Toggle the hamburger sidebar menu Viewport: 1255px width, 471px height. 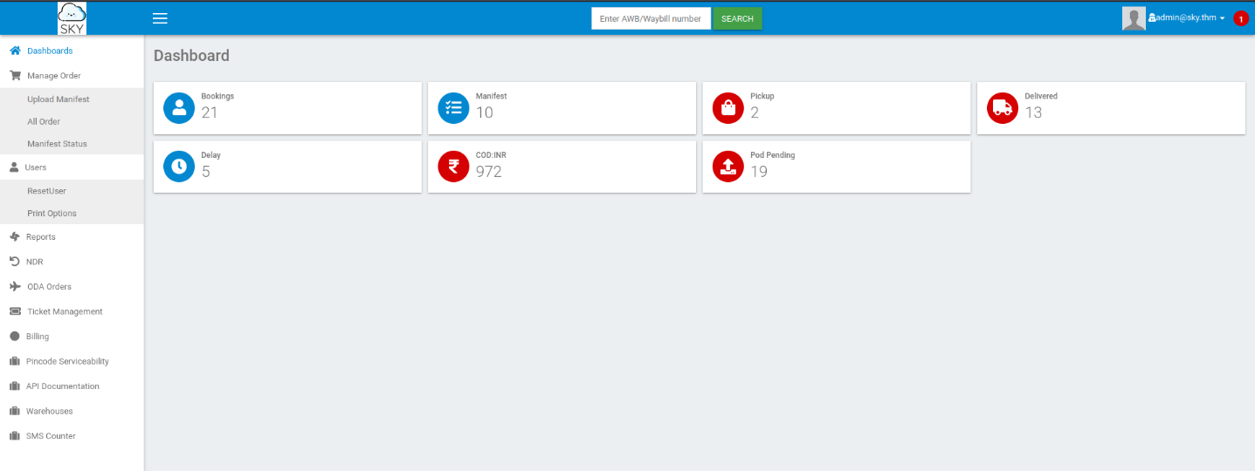(x=160, y=18)
